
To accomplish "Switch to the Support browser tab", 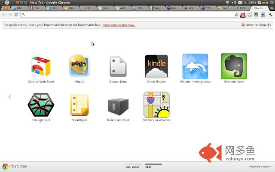I will coord(156,8).
